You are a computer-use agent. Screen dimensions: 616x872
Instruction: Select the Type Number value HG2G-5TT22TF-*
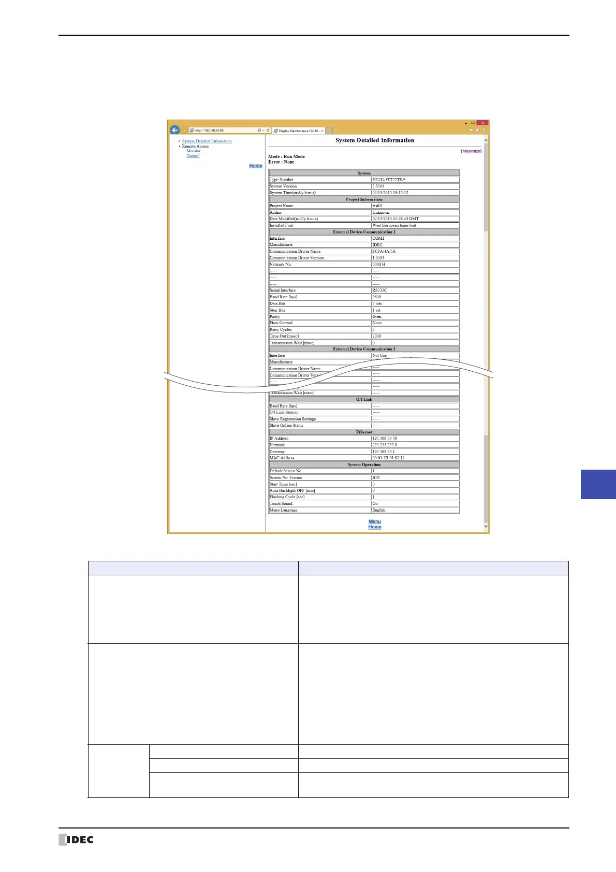pyautogui.click(x=389, y=180)
